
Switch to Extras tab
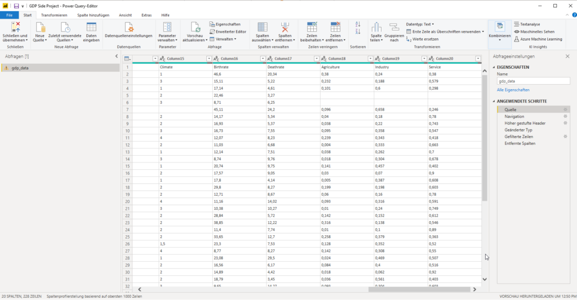point(147,15)
